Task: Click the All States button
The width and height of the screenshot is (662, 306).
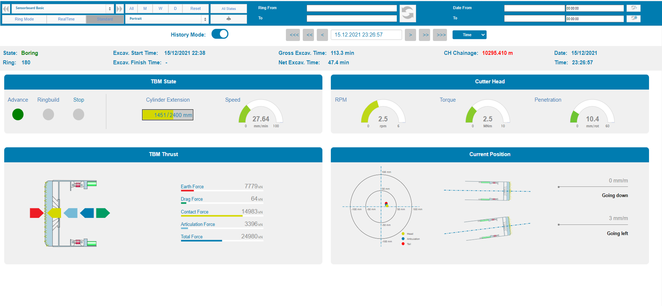Action: pyautogui.click(x=229, y=8)
